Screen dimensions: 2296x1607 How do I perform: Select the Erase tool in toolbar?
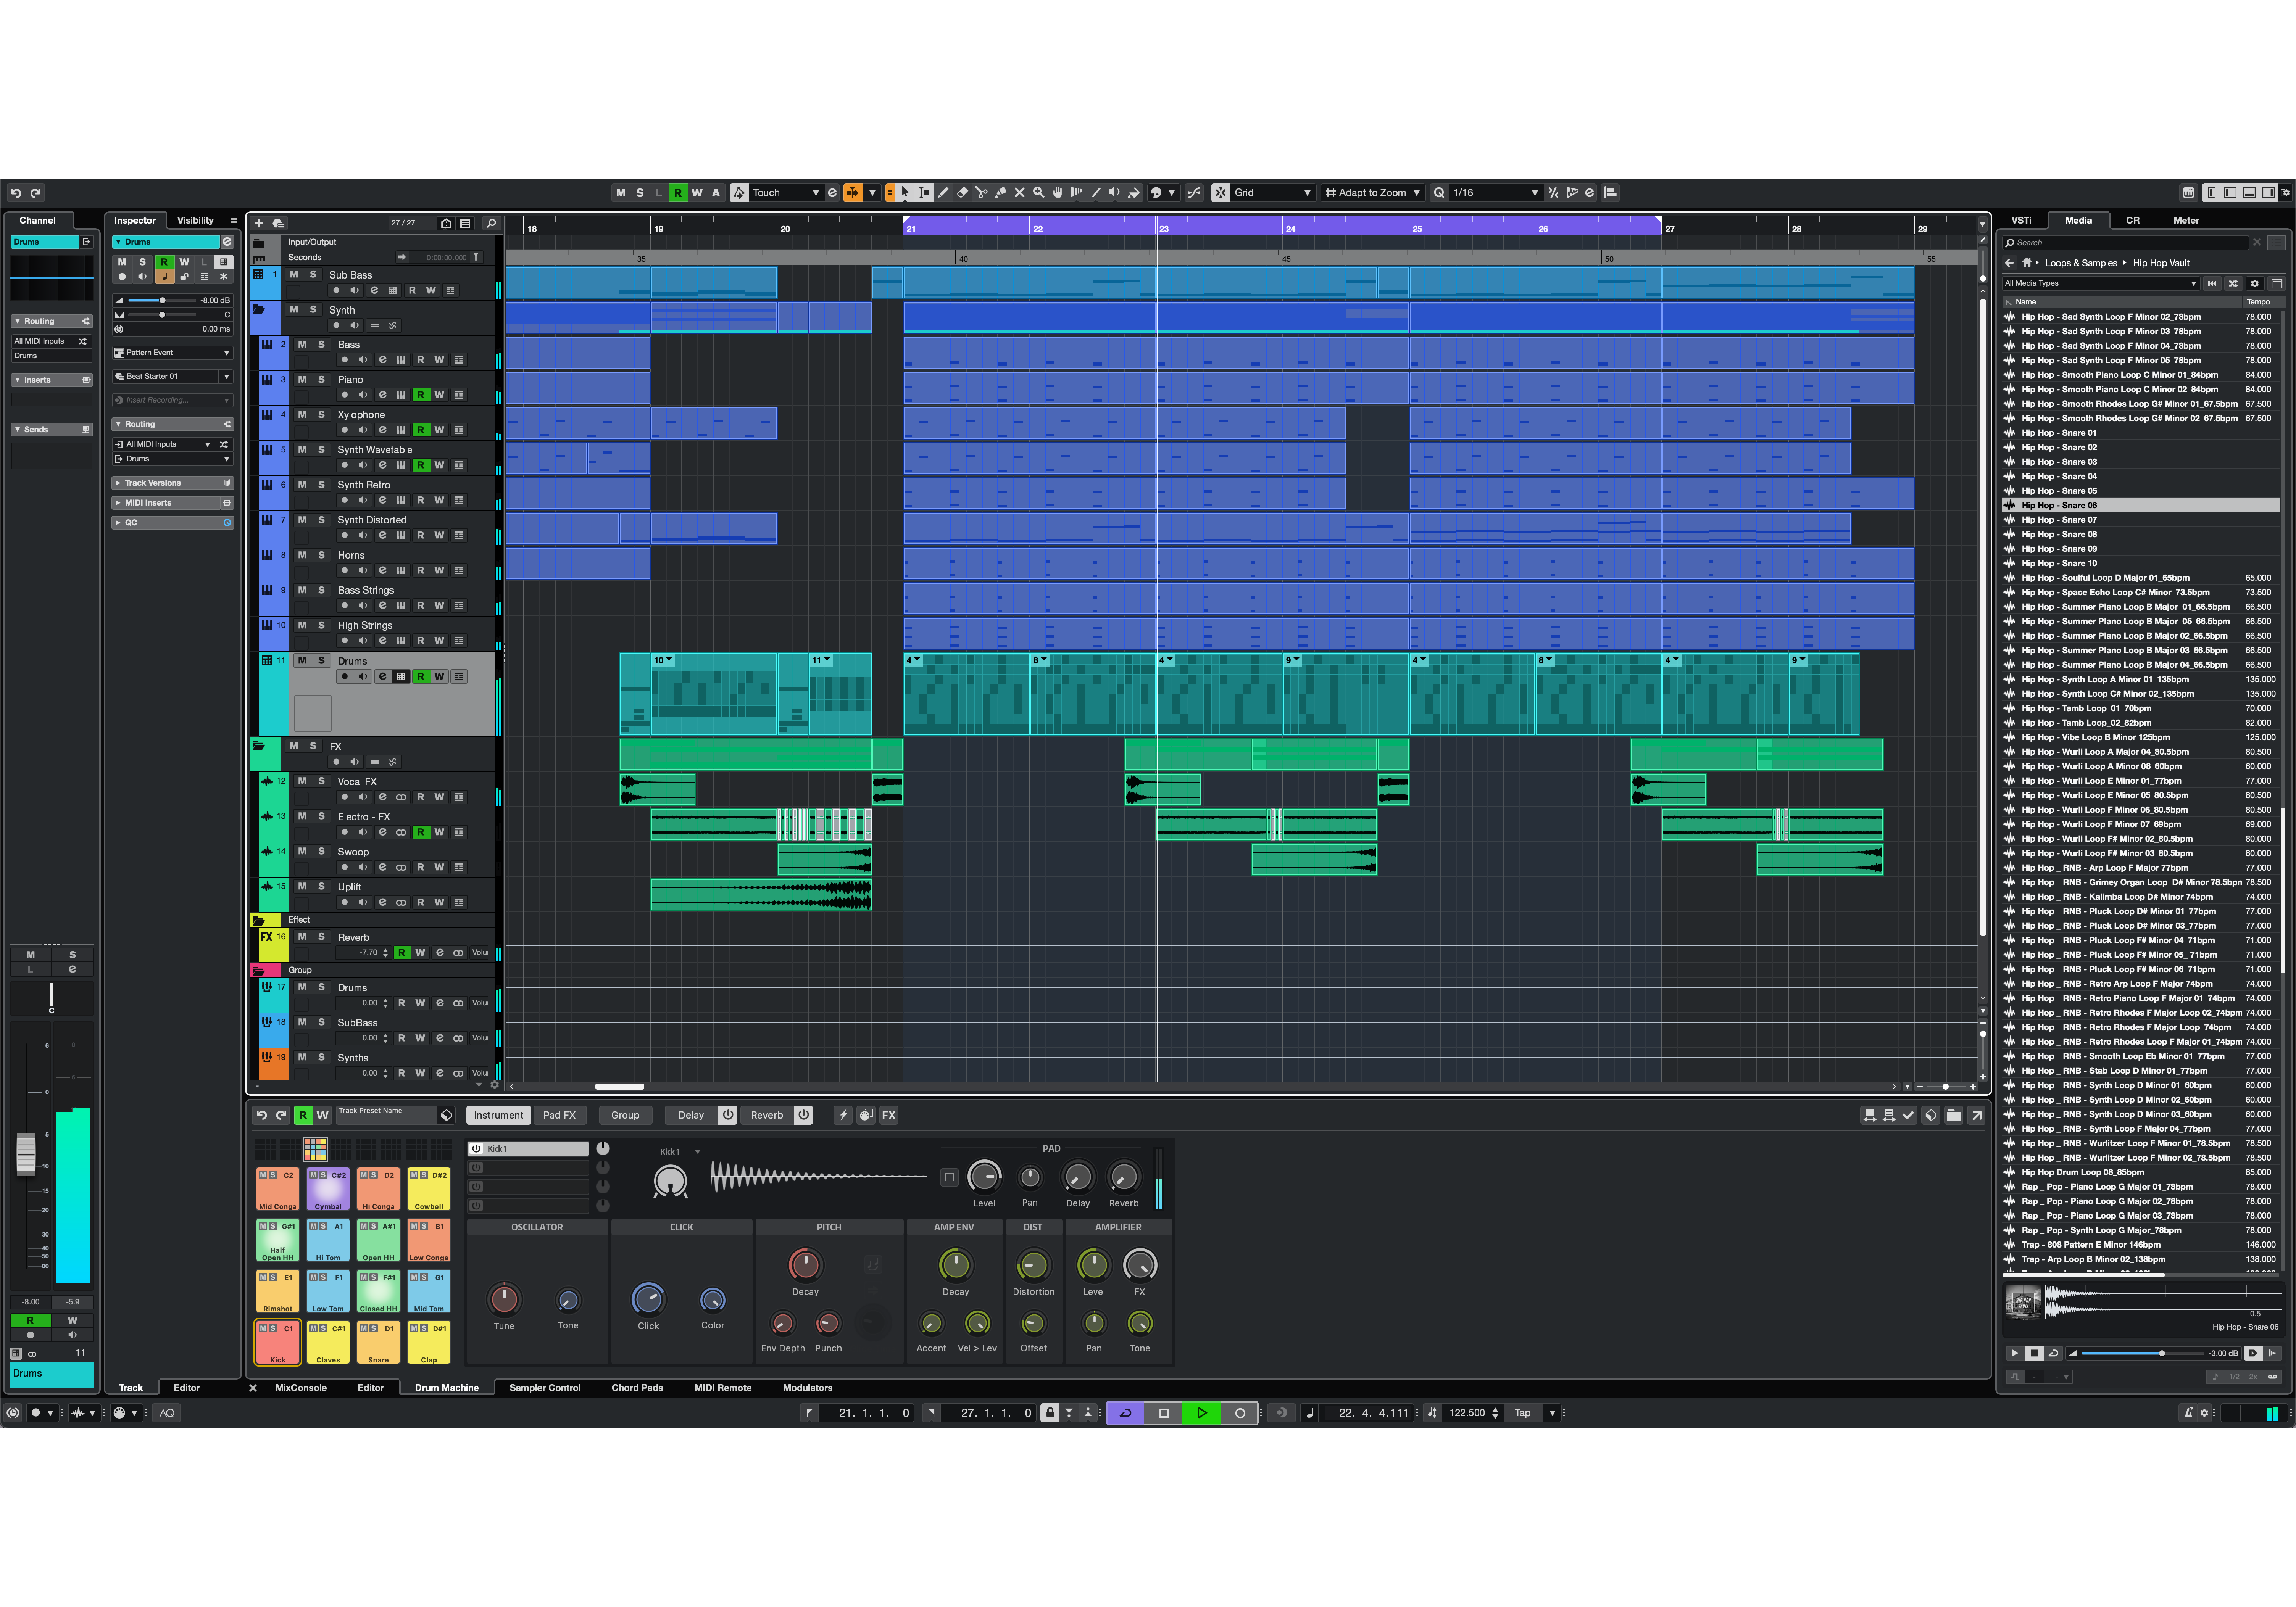[962, 193]
